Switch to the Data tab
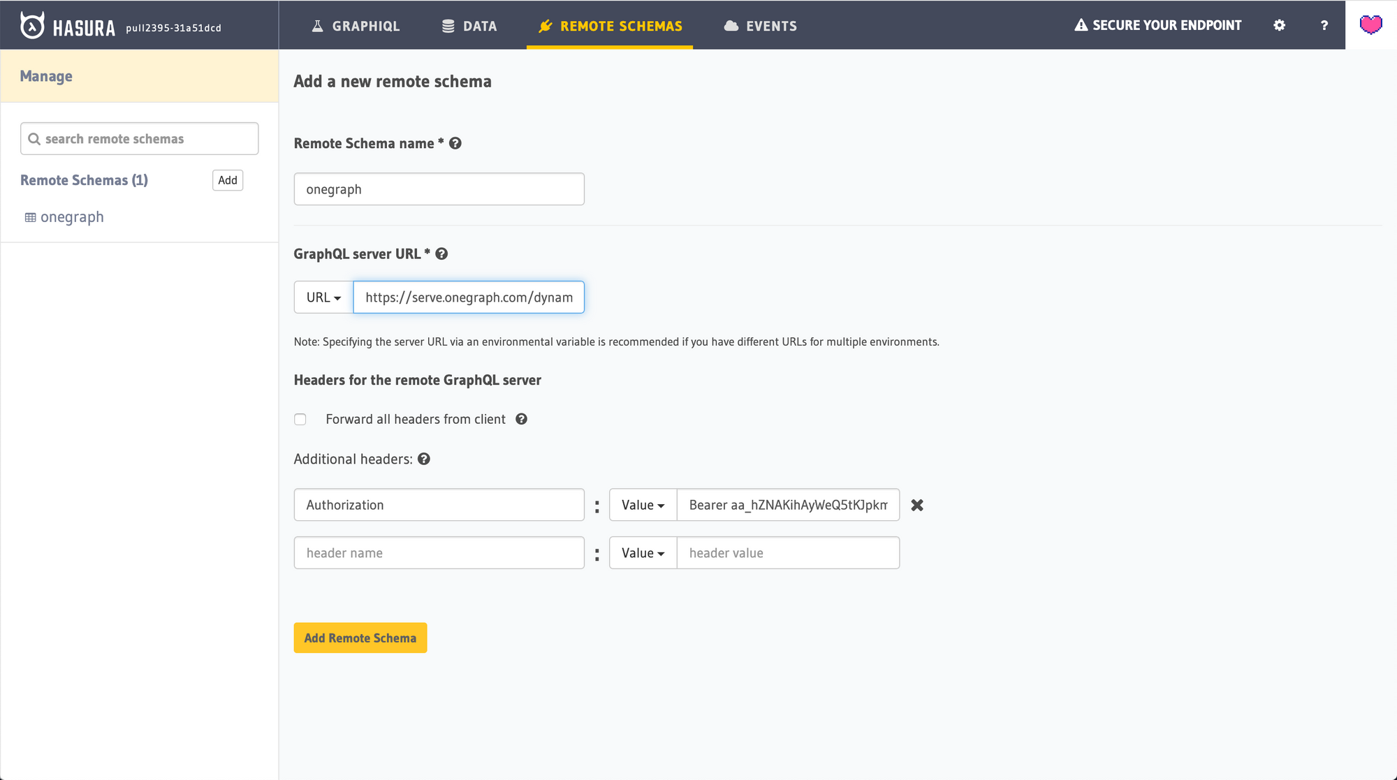This screenshot has height=780, width=1397. tap(469, 26)
